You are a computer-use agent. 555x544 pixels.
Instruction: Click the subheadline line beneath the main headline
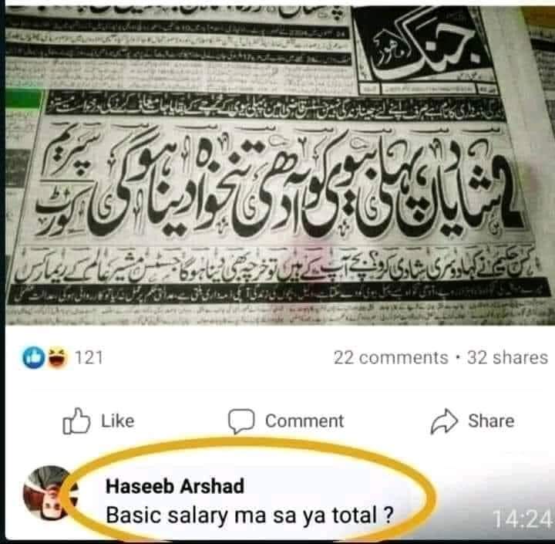click(x=276, y=268)
